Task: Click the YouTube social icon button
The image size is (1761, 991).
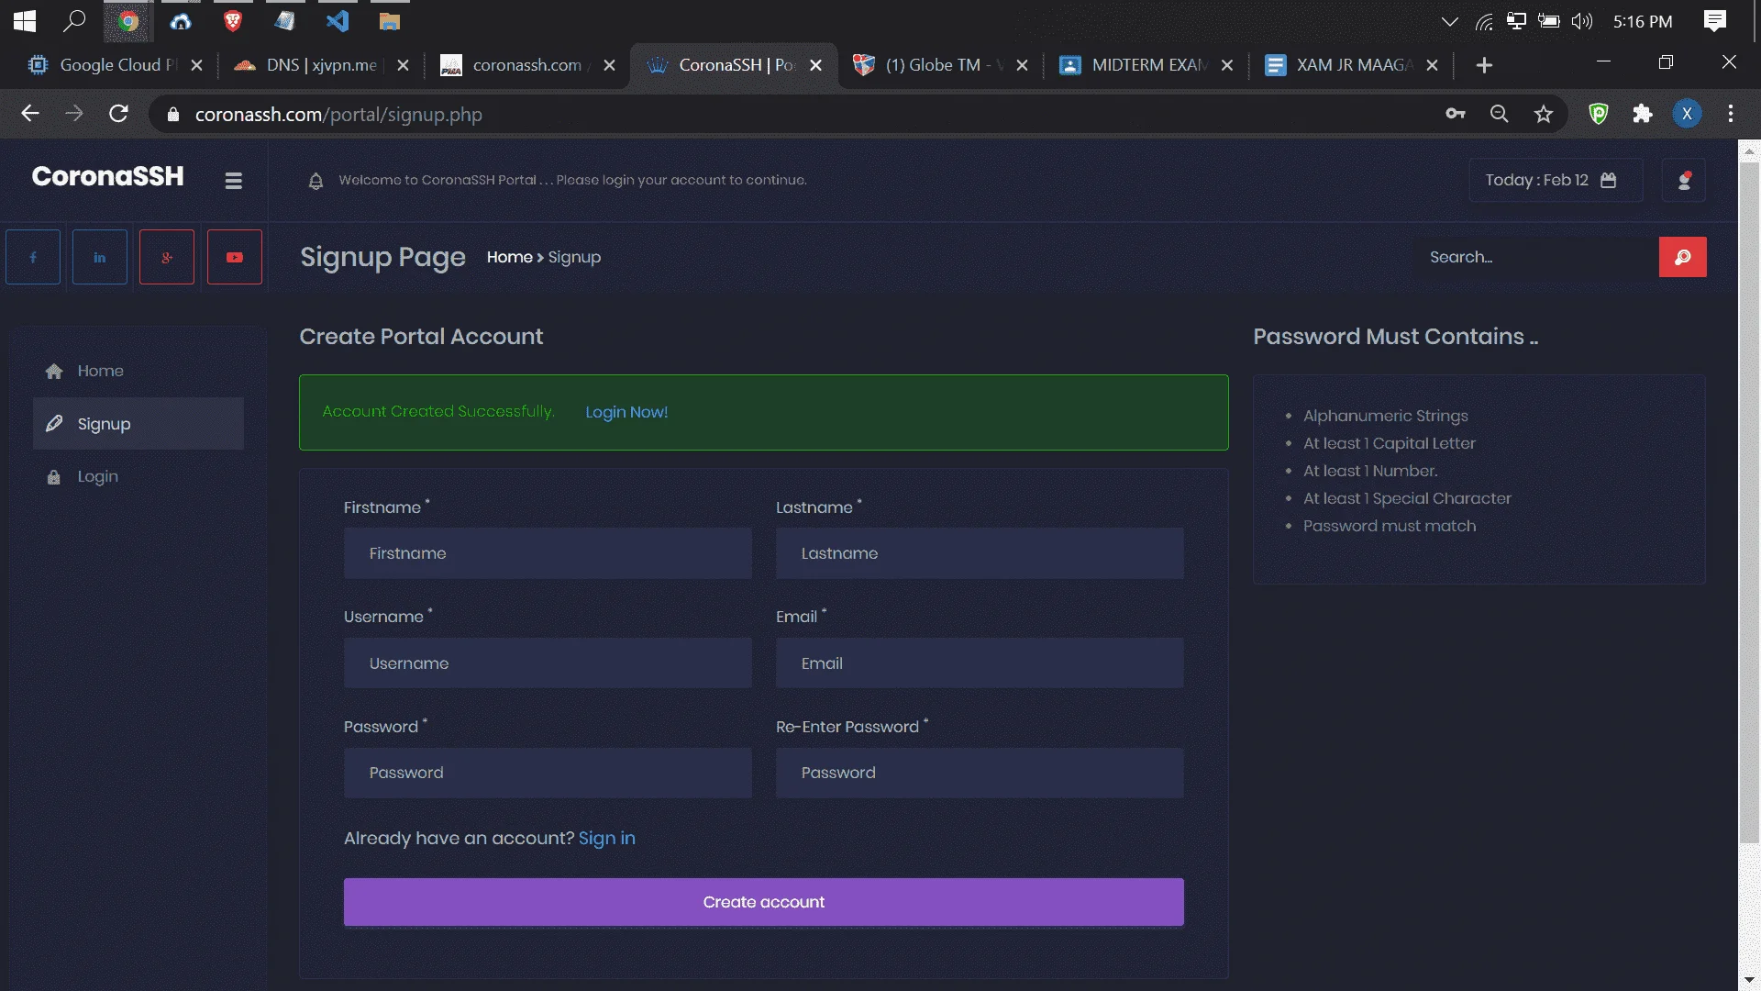Action: pos(235,257)
